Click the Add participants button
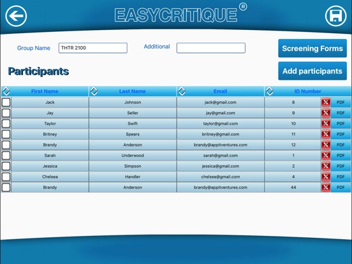Image resolution: width=352 pixels, height=264 pixels. pos(312,71)
